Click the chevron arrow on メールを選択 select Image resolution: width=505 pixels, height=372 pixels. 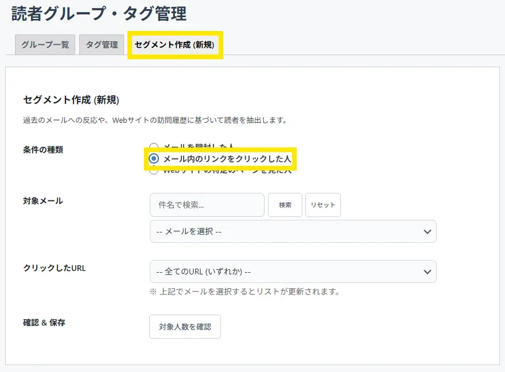coord(426,231)
